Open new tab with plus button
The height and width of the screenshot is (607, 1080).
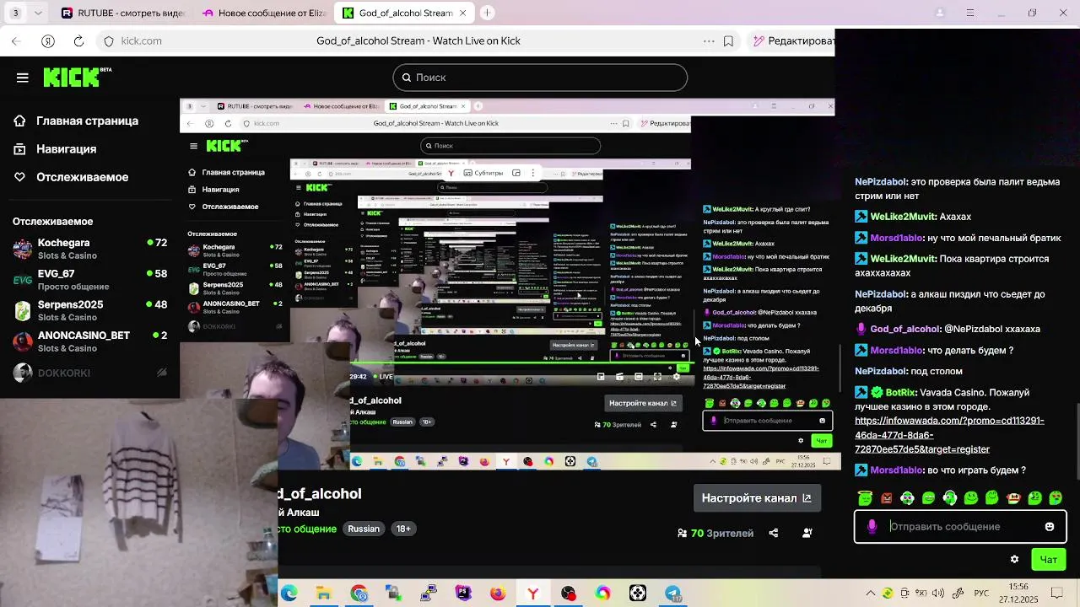click(x=487, y=13)
